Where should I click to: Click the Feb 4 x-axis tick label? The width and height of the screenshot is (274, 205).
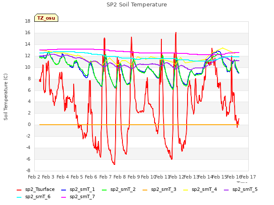[x=63, y=177]
